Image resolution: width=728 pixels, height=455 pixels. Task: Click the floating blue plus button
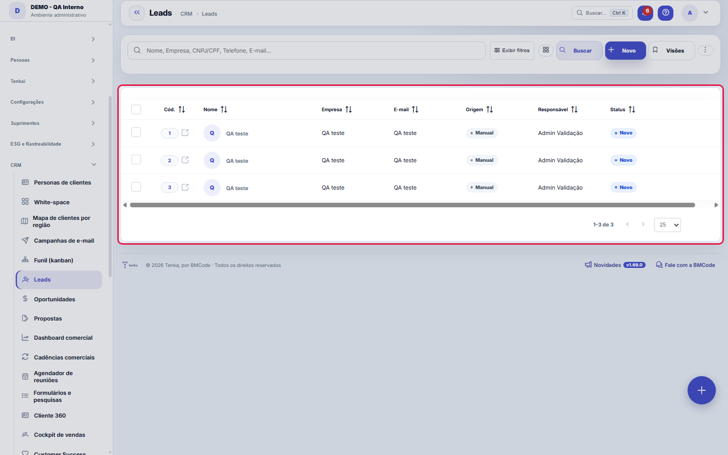click(x=702, y=390)
